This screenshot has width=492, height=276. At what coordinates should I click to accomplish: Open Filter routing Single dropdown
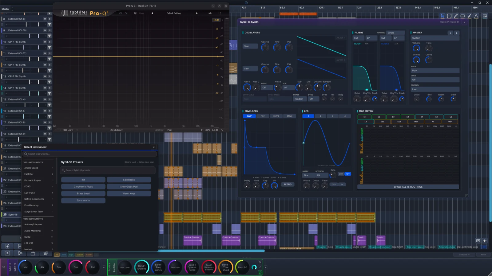[x=395, y=33]
